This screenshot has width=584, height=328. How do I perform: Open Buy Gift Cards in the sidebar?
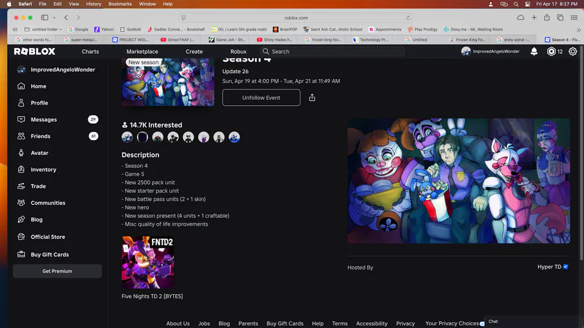[49, 255]
